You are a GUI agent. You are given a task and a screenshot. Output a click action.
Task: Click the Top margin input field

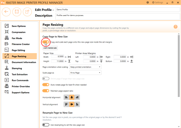point(90,61)
